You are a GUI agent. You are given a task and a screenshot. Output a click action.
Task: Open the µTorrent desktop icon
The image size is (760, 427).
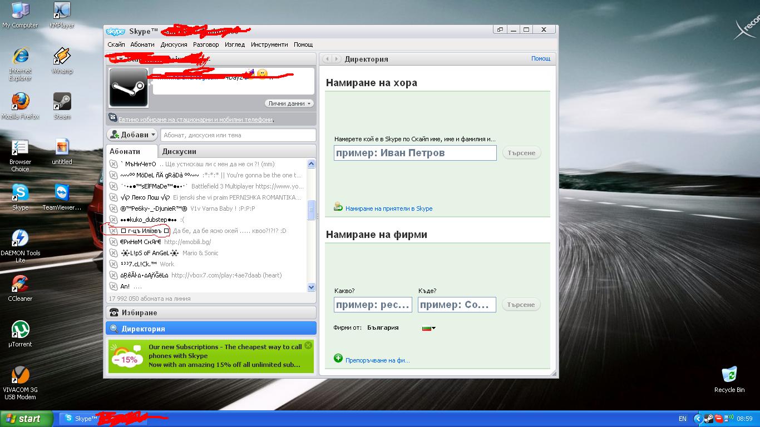pos(20,330)
